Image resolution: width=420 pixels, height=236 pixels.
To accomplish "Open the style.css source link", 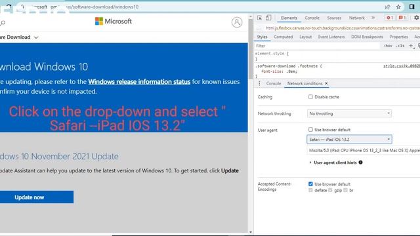I will click(x=401, y=66).
